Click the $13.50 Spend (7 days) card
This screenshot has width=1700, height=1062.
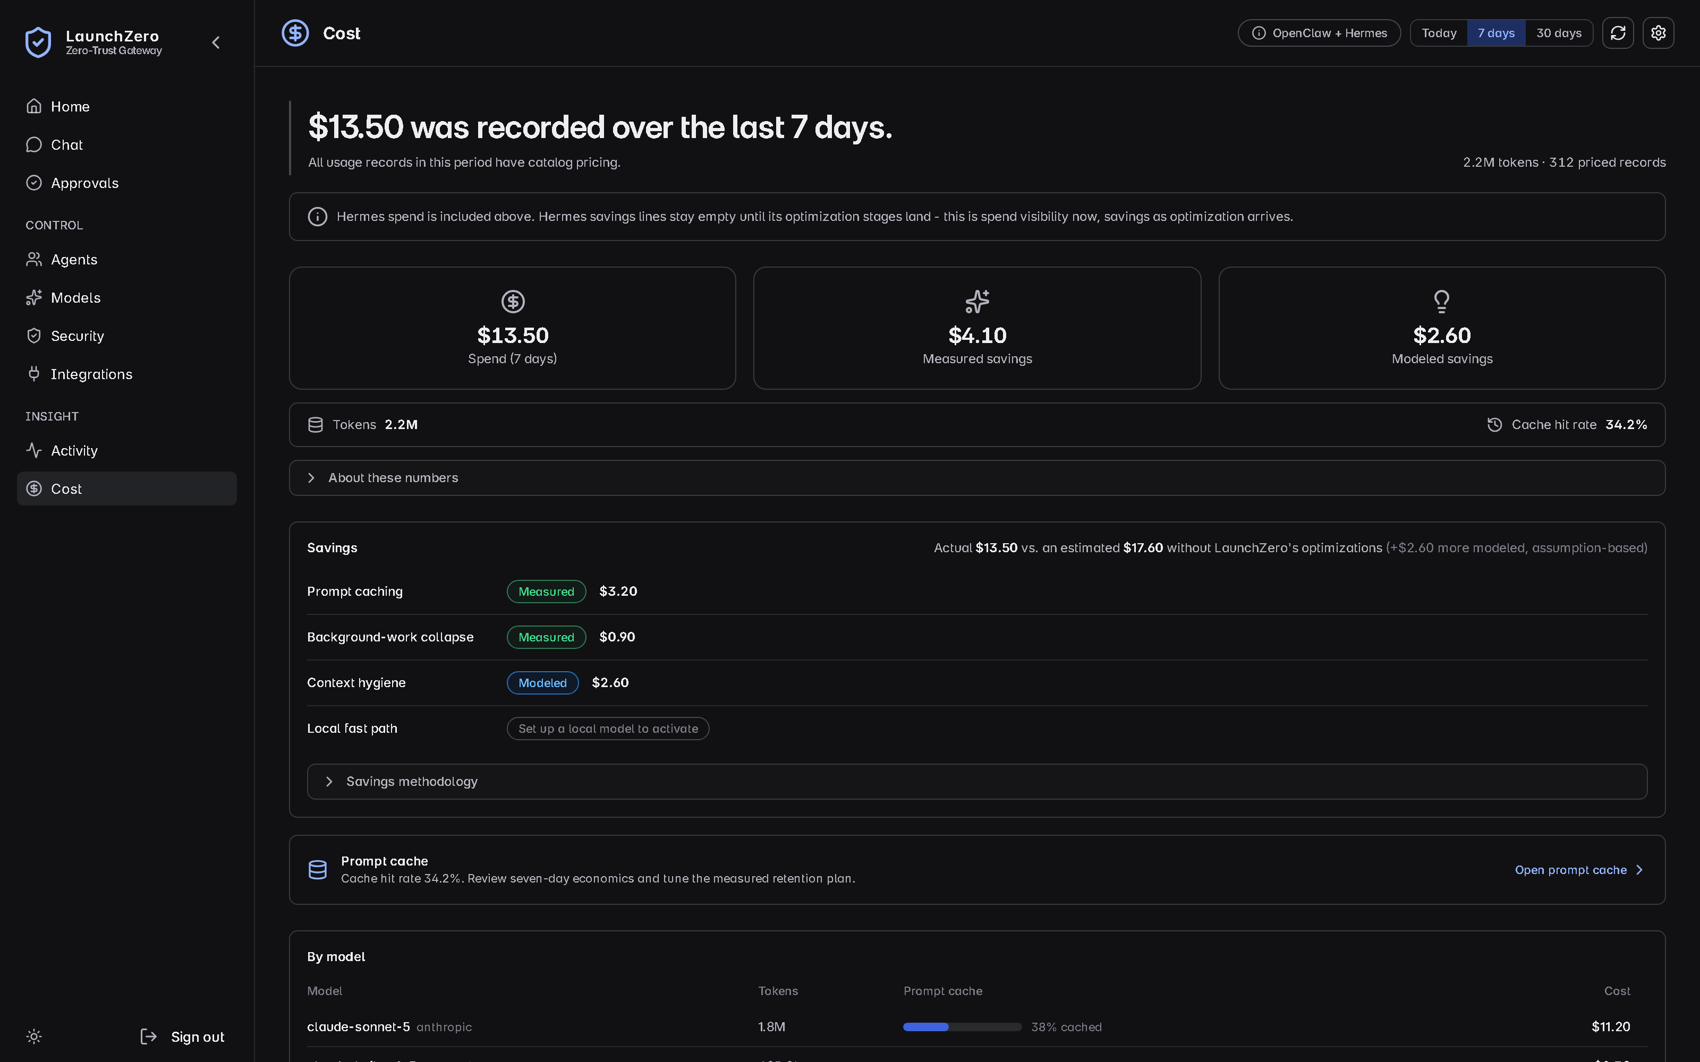(x=512, y=328)
